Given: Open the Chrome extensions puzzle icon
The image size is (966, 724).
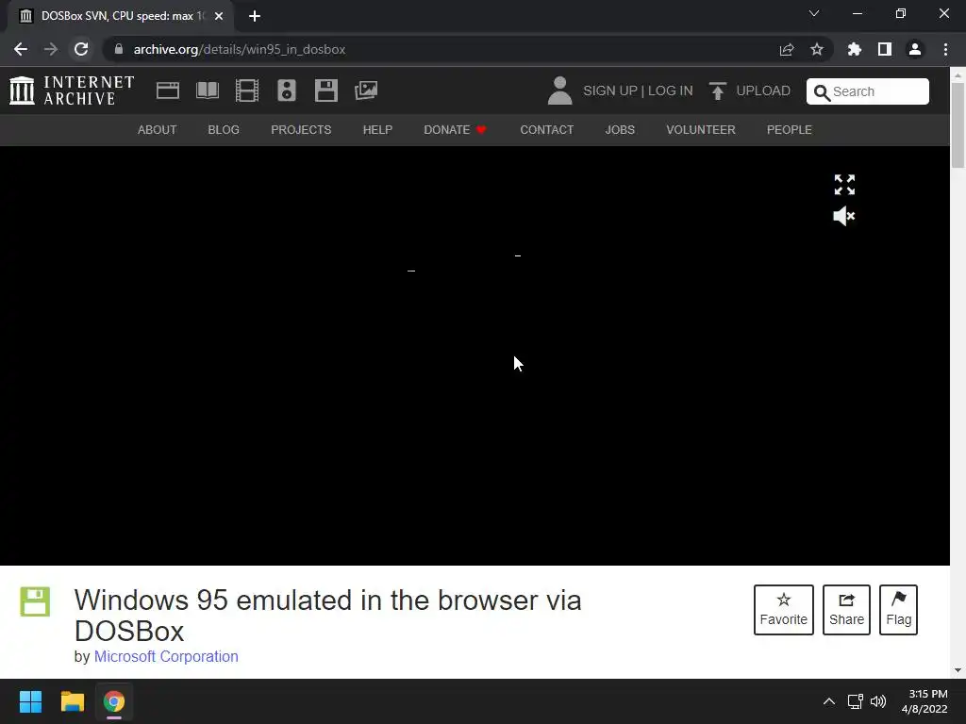Looking at the screenshot, I should (855, 49).
